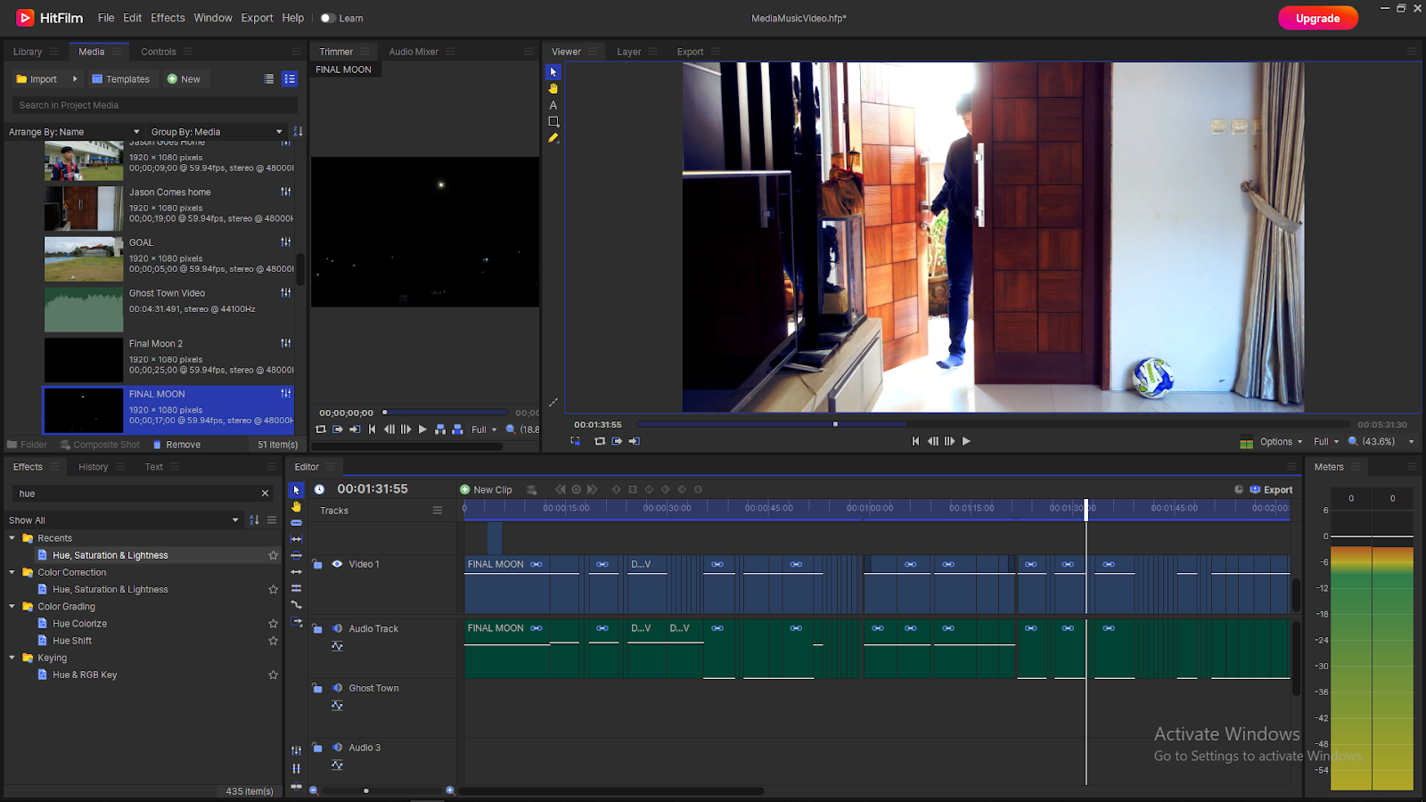The height and width of the screenshot is (802, 1426).
Task: Toggle the Learn switch
Action: (327, 18)
